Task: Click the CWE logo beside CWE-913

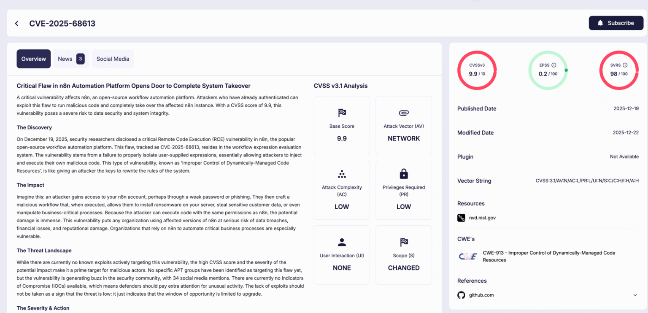Action: [x=467, y=256]
